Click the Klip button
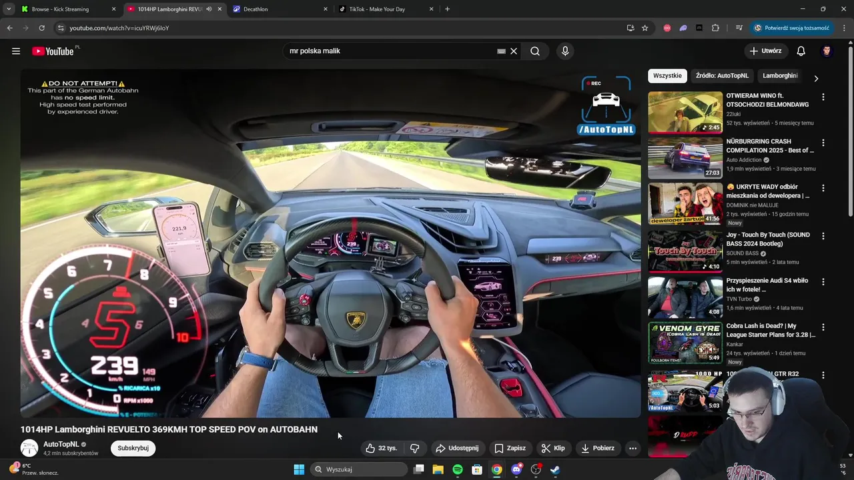The height and width of the screenshot is (480, 854). coord(553,448)
